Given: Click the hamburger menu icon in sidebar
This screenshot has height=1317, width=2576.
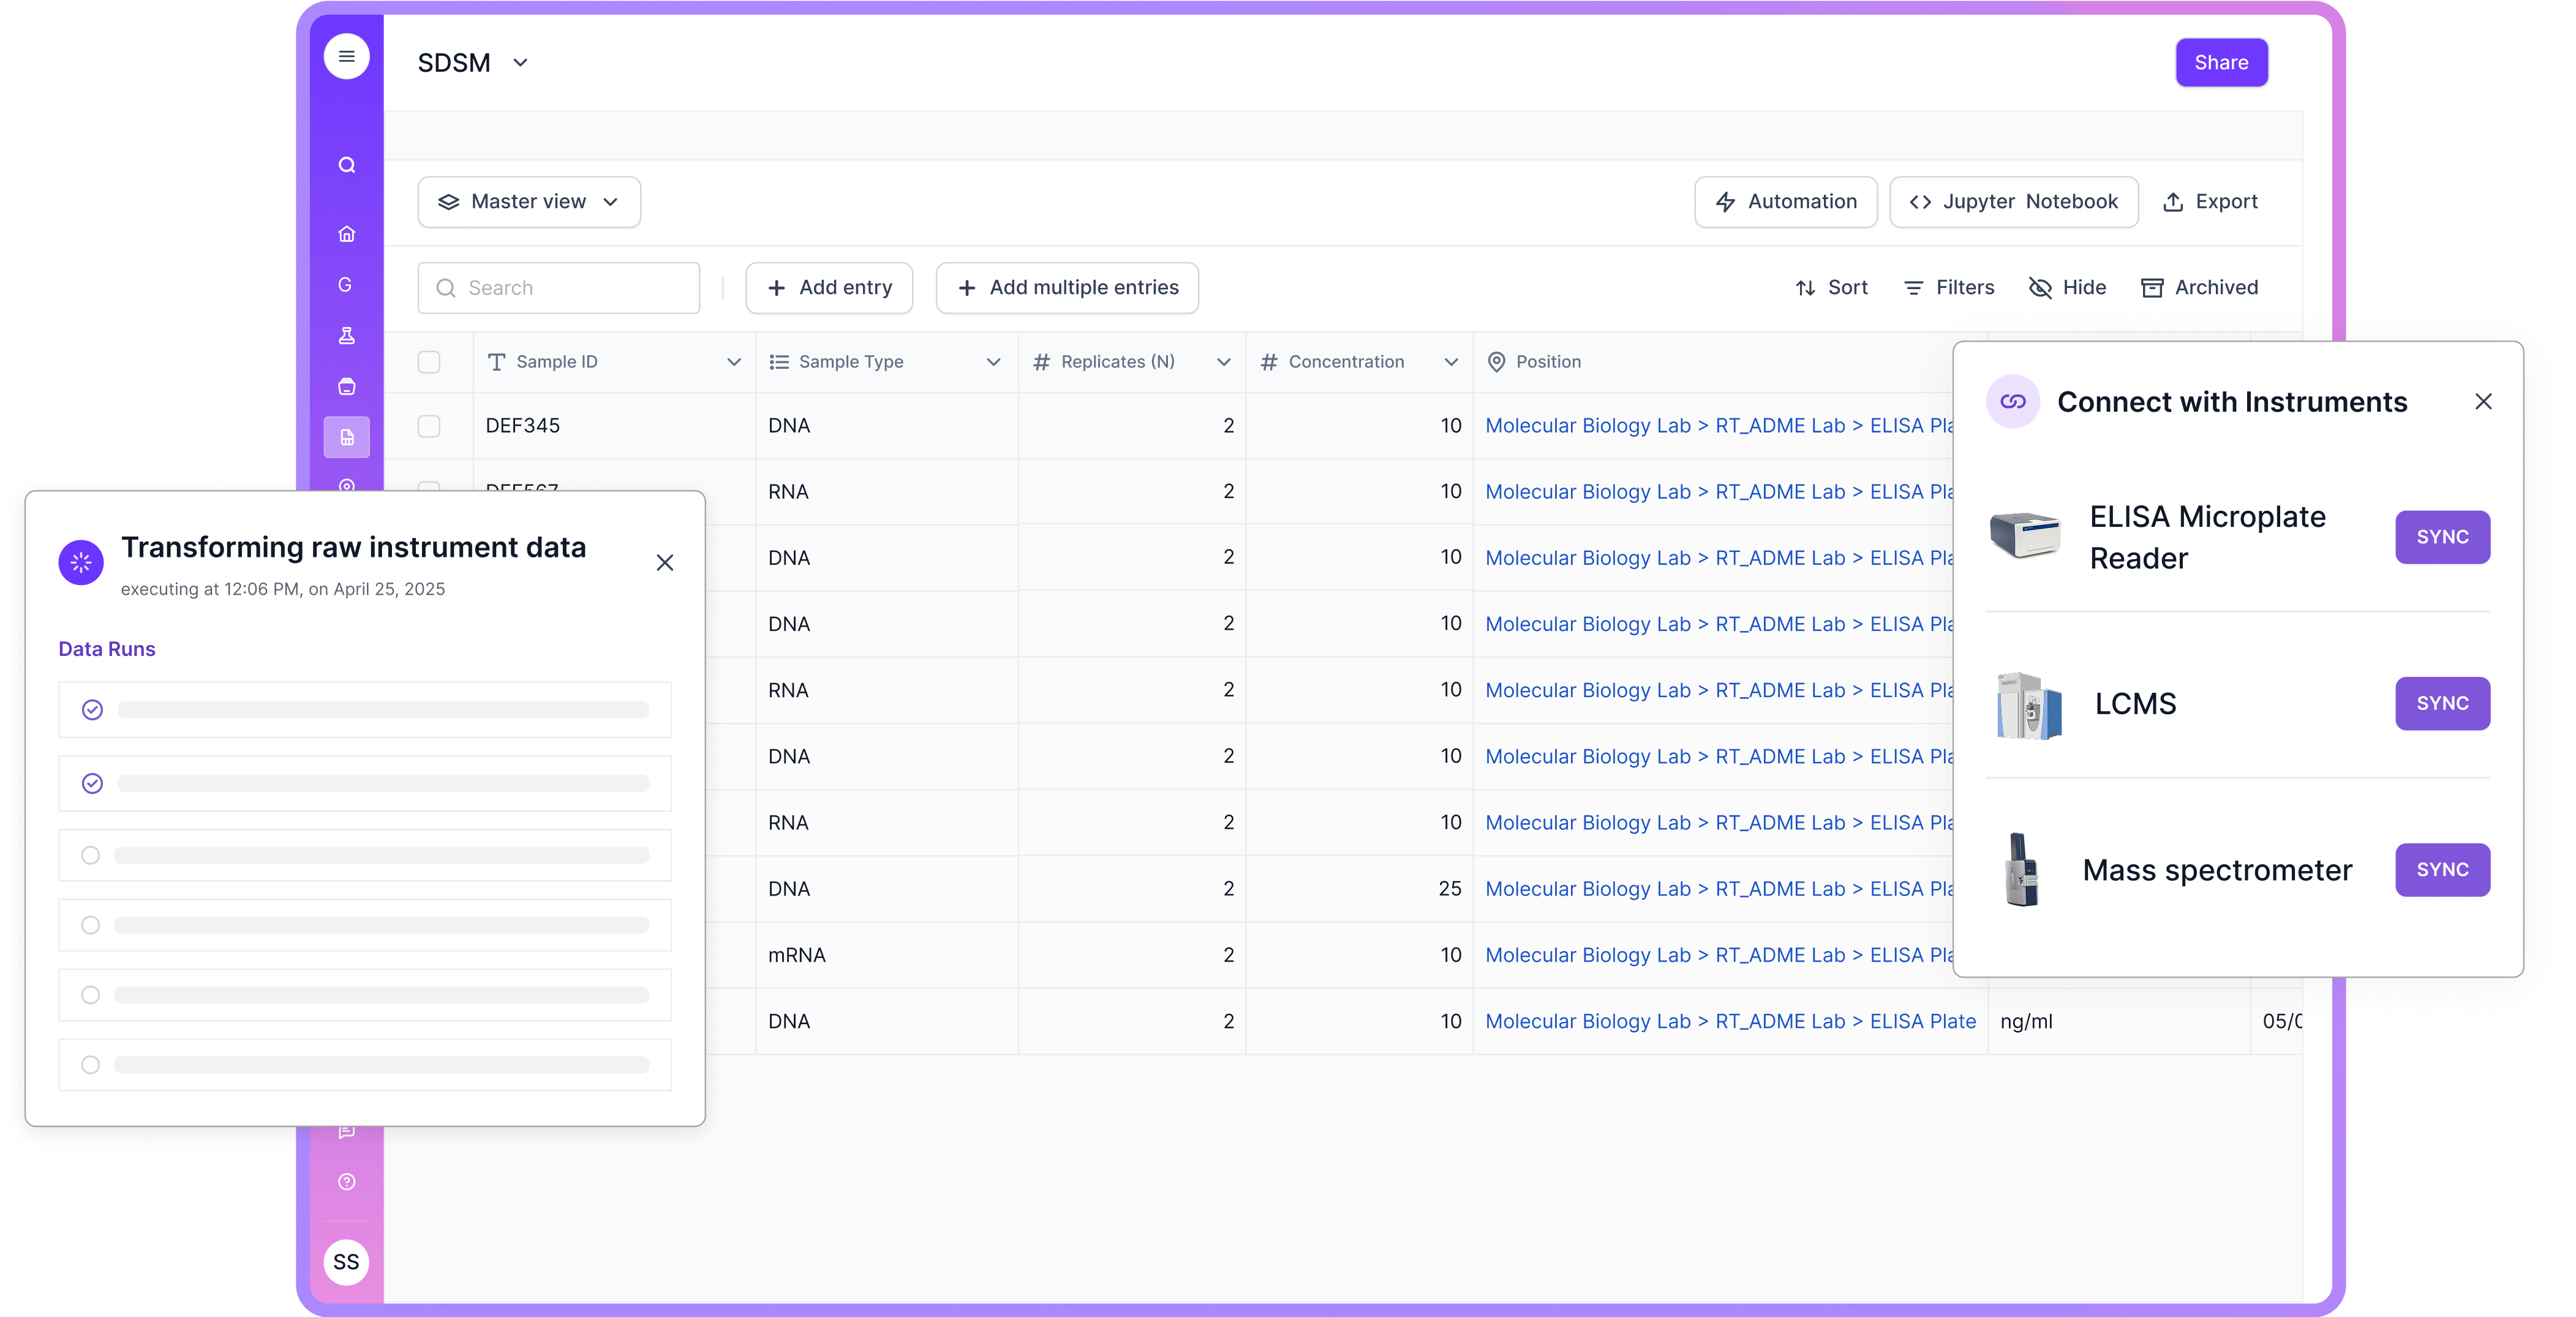Looking at the screenshot, I should pos(346,57).
